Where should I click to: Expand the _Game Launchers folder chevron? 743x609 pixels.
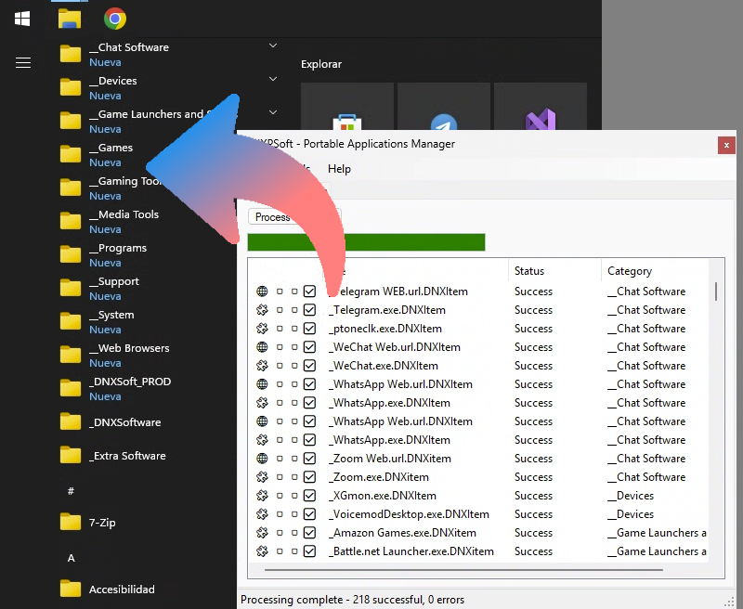click(x=273, y=112)
